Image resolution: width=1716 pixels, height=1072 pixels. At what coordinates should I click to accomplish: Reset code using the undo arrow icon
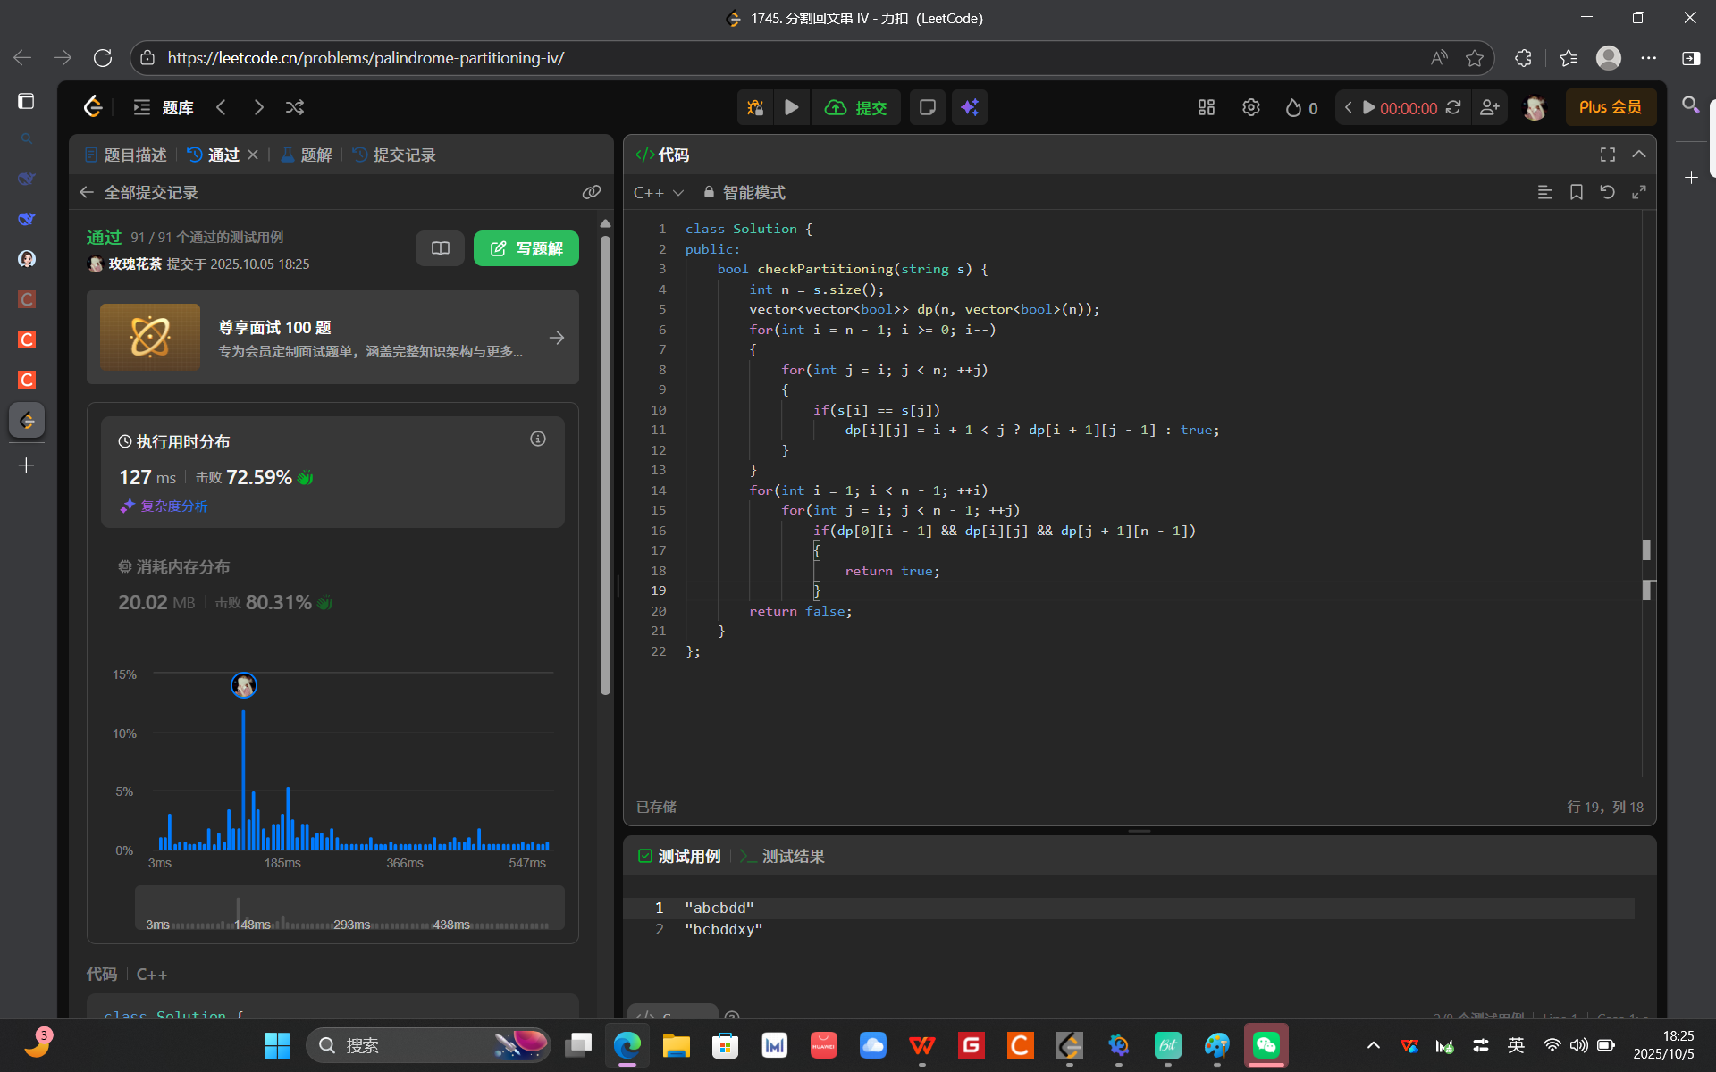coord(1607,193)
